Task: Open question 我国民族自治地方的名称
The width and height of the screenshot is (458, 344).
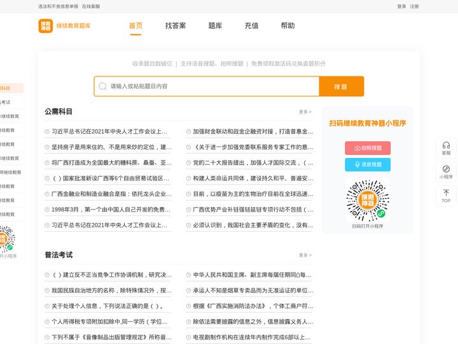Action: [111, 290]
